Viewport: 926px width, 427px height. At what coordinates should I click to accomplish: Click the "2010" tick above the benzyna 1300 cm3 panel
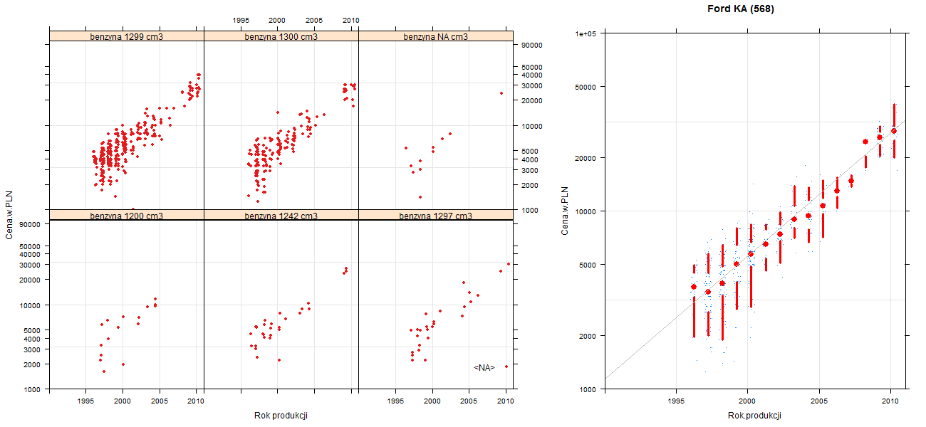350,21
